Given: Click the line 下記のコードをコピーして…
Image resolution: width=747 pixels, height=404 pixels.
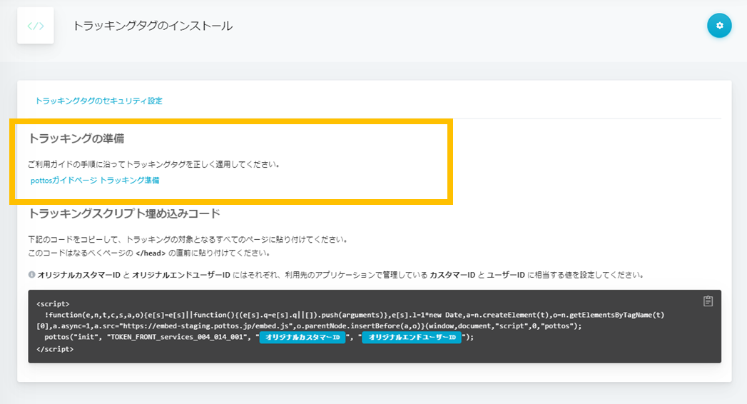Looking at the screenshot, I should 187,239.
